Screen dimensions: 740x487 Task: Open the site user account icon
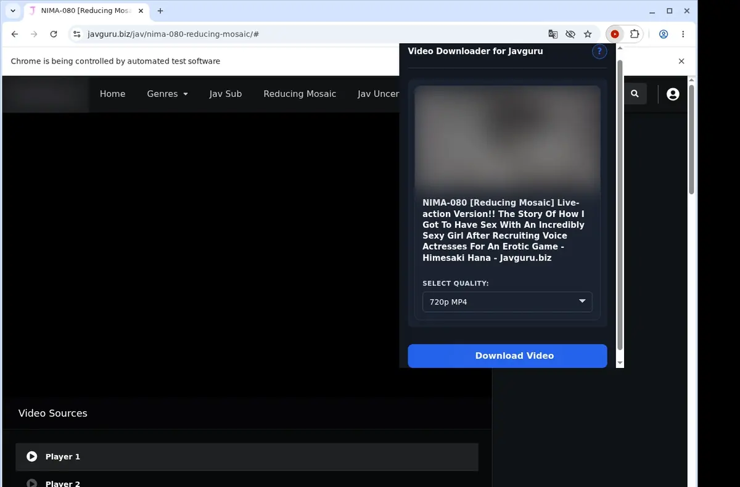pos(673,94)
